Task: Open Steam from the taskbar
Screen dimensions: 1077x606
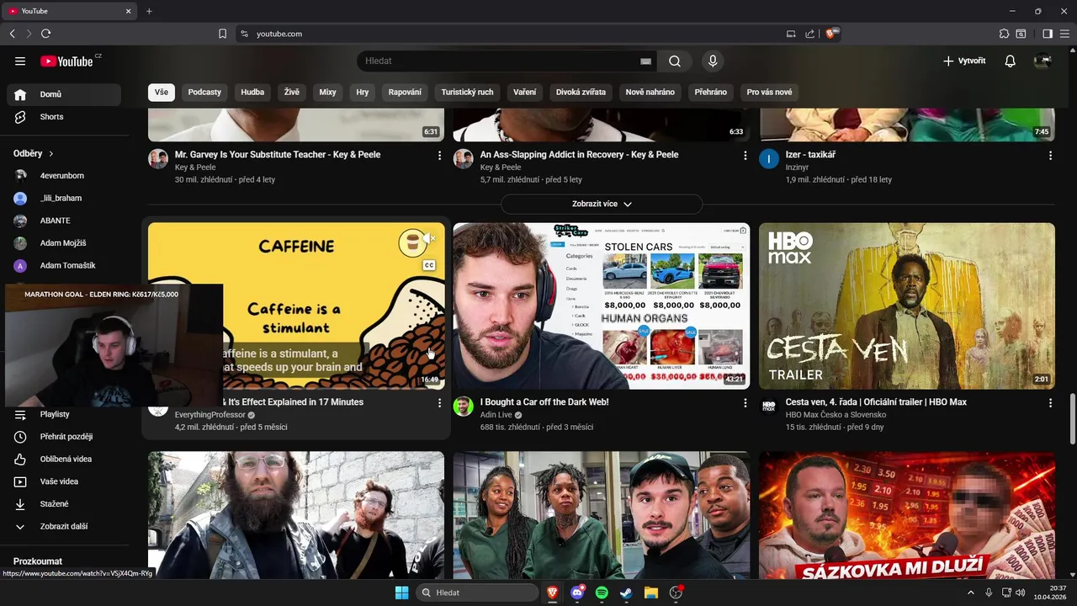Action: (x=626, y=593)
